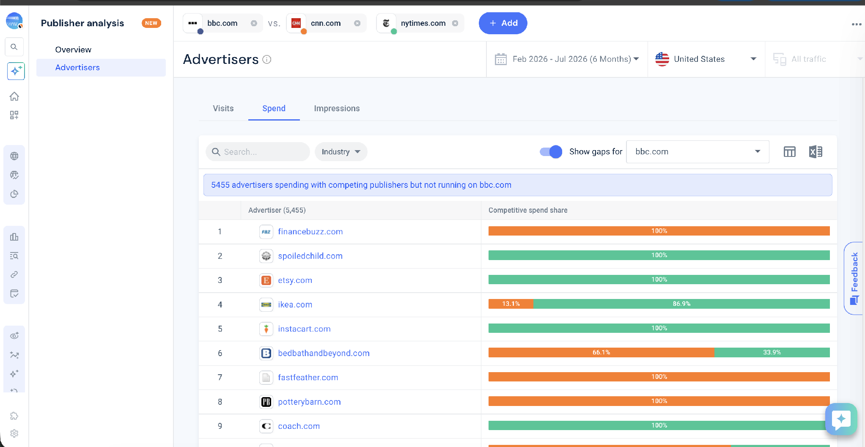
Task: Click the cnn.com competitor chip
Action: pyautogui.click(x=326, y=23)
